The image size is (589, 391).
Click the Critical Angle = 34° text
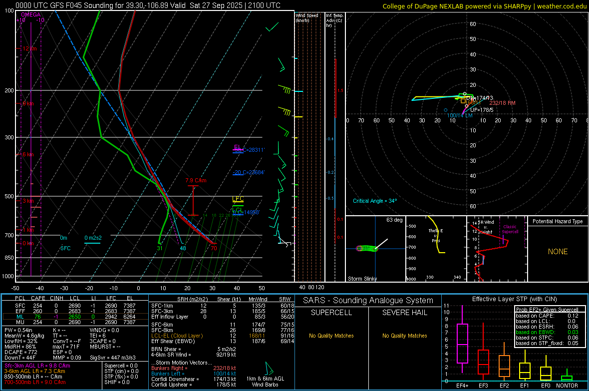(x=375, y=201)
